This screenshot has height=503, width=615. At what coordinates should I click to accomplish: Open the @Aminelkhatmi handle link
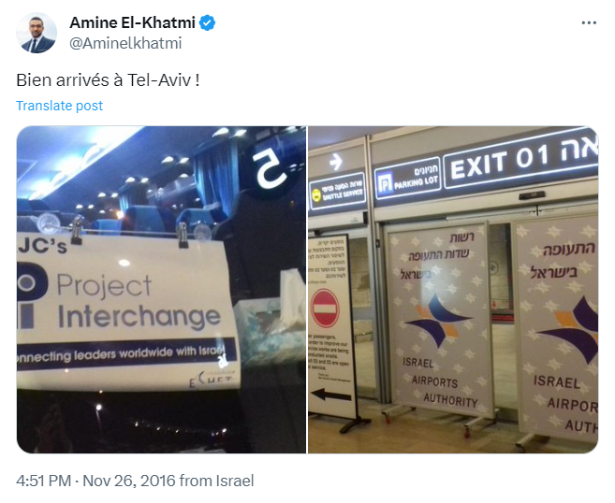125,43
